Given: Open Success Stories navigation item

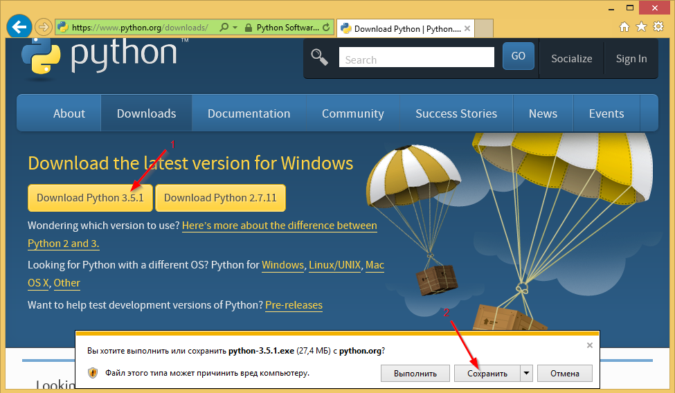Looking at the screenshot, I should click(456, 113).
